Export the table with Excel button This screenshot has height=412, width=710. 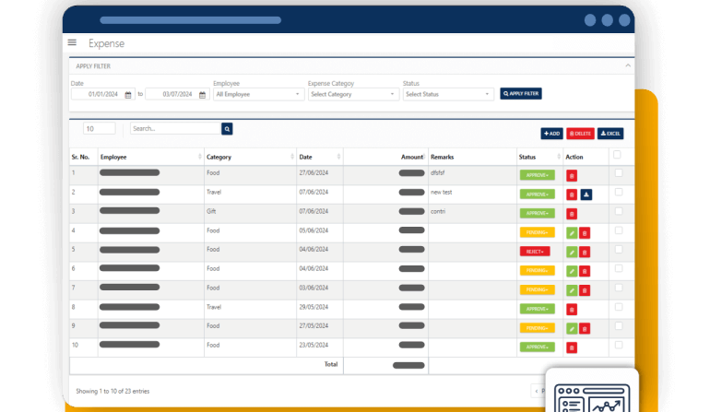point(610,134)
